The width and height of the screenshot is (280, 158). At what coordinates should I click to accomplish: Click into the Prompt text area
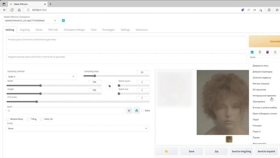(x=126, y=43)
